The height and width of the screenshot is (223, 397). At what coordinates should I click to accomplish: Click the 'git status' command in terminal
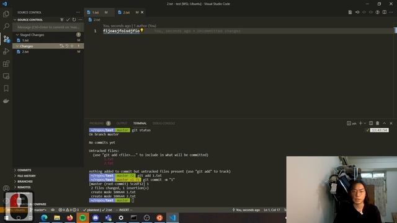pos(141,130)
